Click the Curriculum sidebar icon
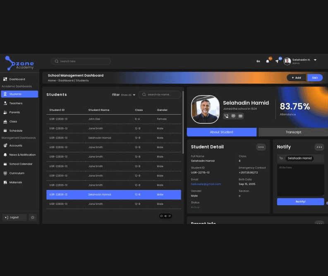Image resolution: width=328 pixels, height=276 pixels. tap(5, 173)
